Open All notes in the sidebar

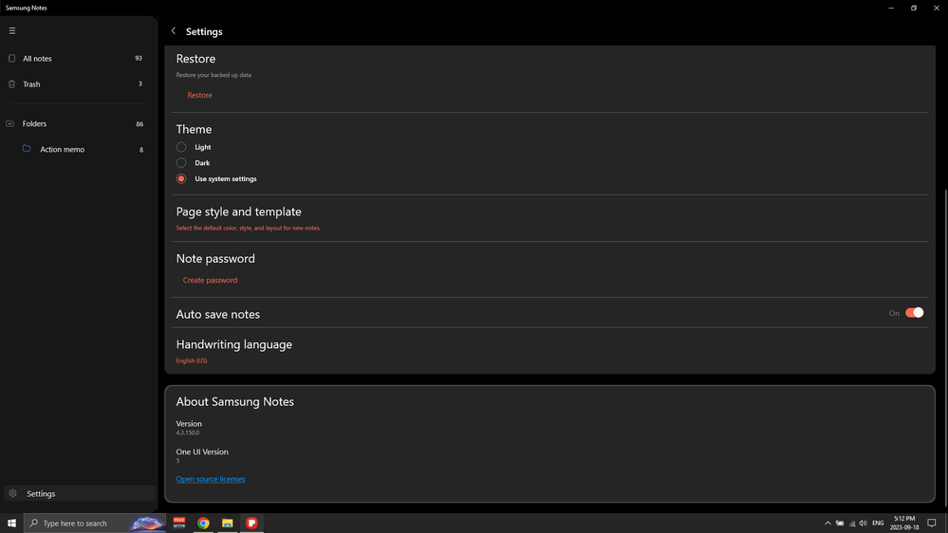tap(38, 59)
